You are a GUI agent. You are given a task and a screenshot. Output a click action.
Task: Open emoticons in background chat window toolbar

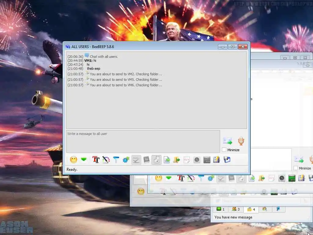click(159, 178)
